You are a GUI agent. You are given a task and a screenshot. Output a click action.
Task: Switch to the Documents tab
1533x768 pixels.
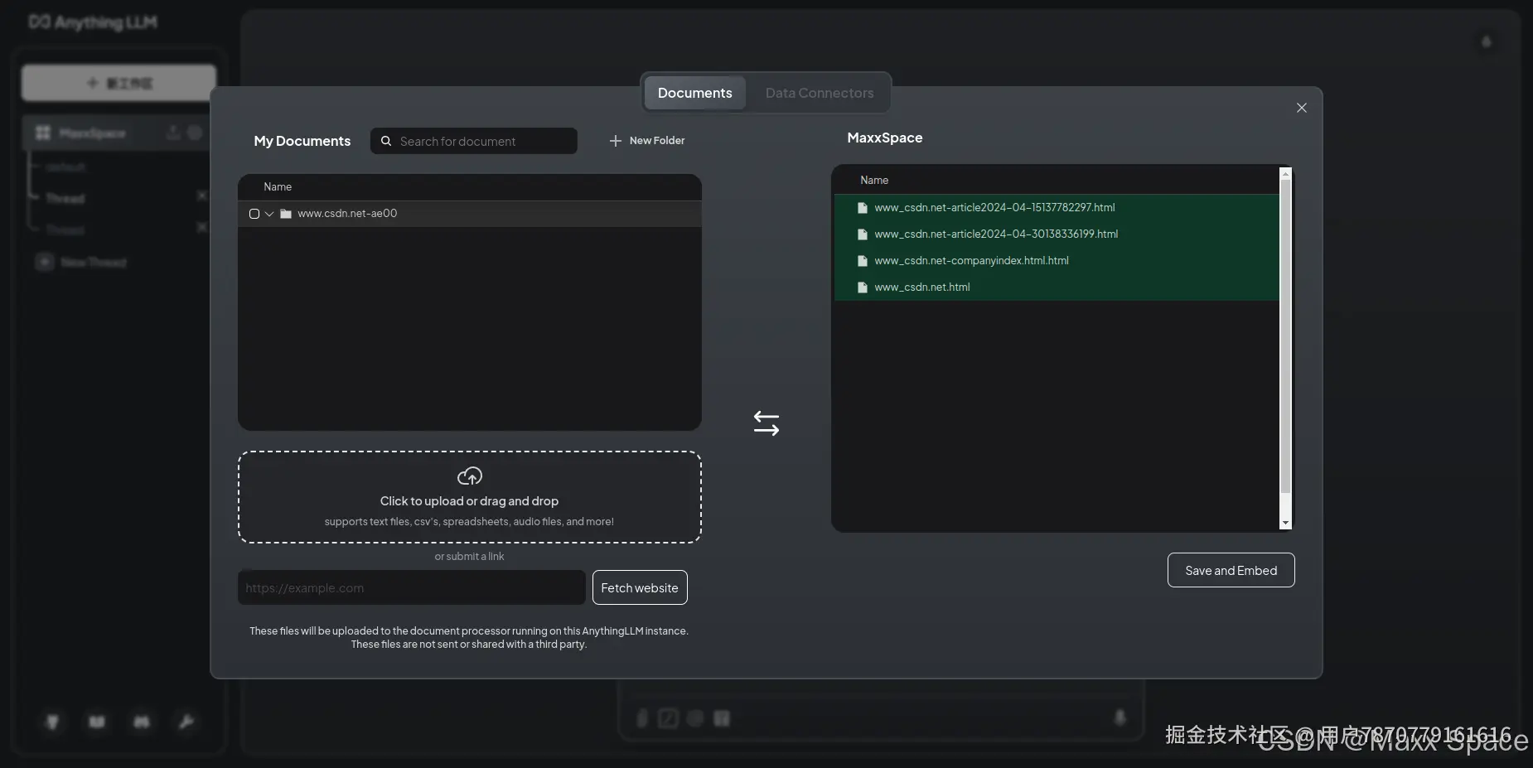tap(695, 93)
